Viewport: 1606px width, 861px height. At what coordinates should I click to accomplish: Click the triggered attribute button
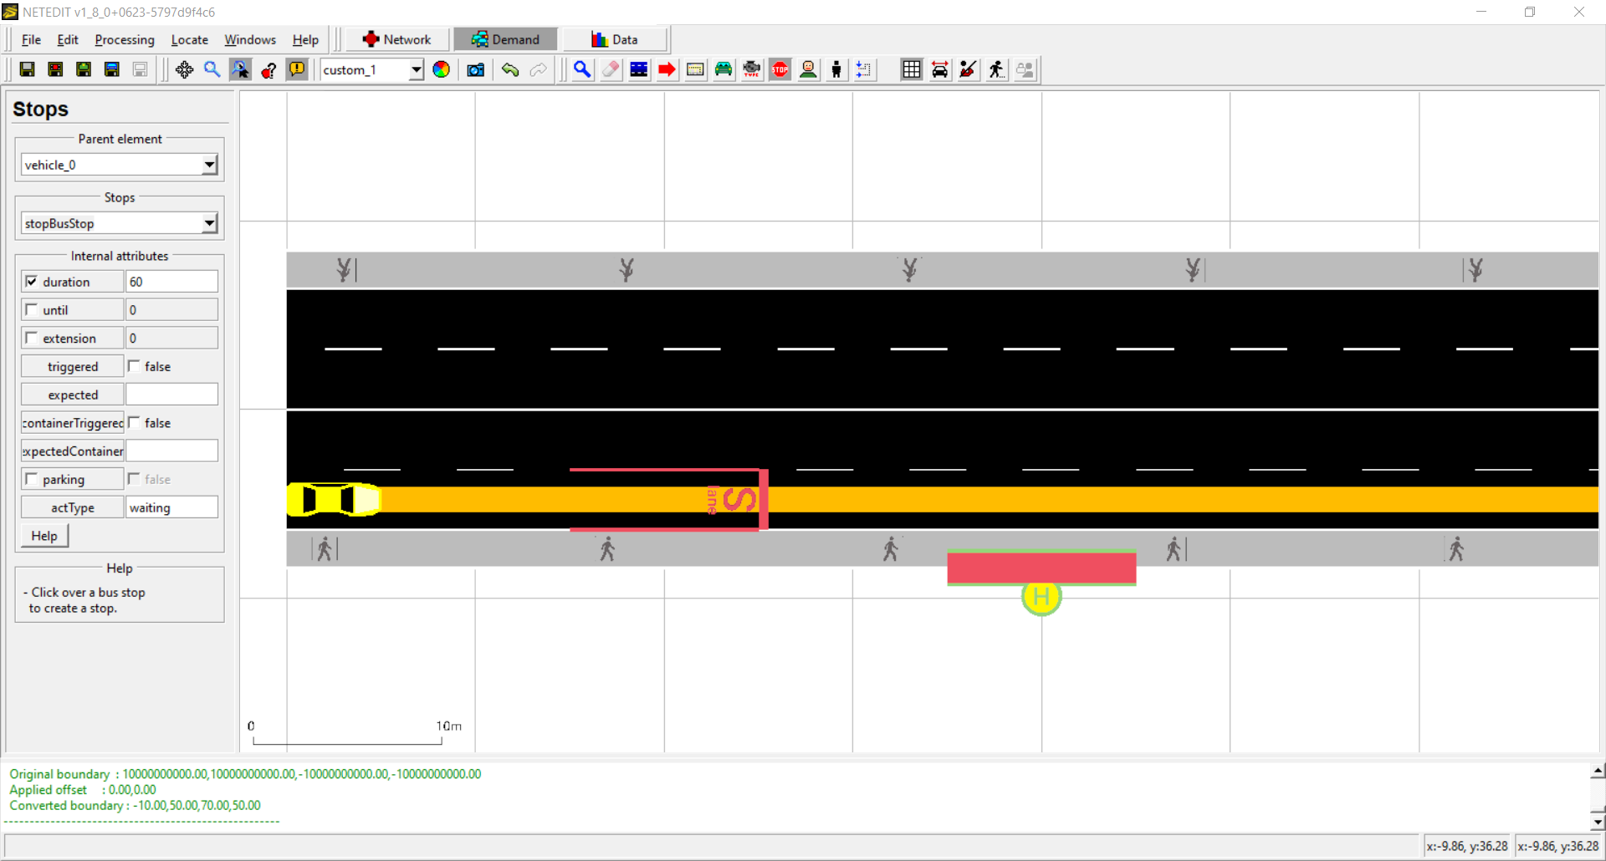point(73,367)
